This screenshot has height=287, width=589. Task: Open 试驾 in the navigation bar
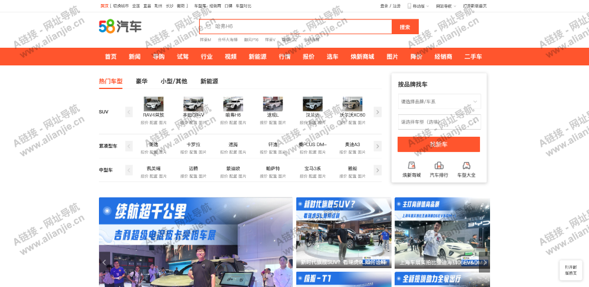183,57
